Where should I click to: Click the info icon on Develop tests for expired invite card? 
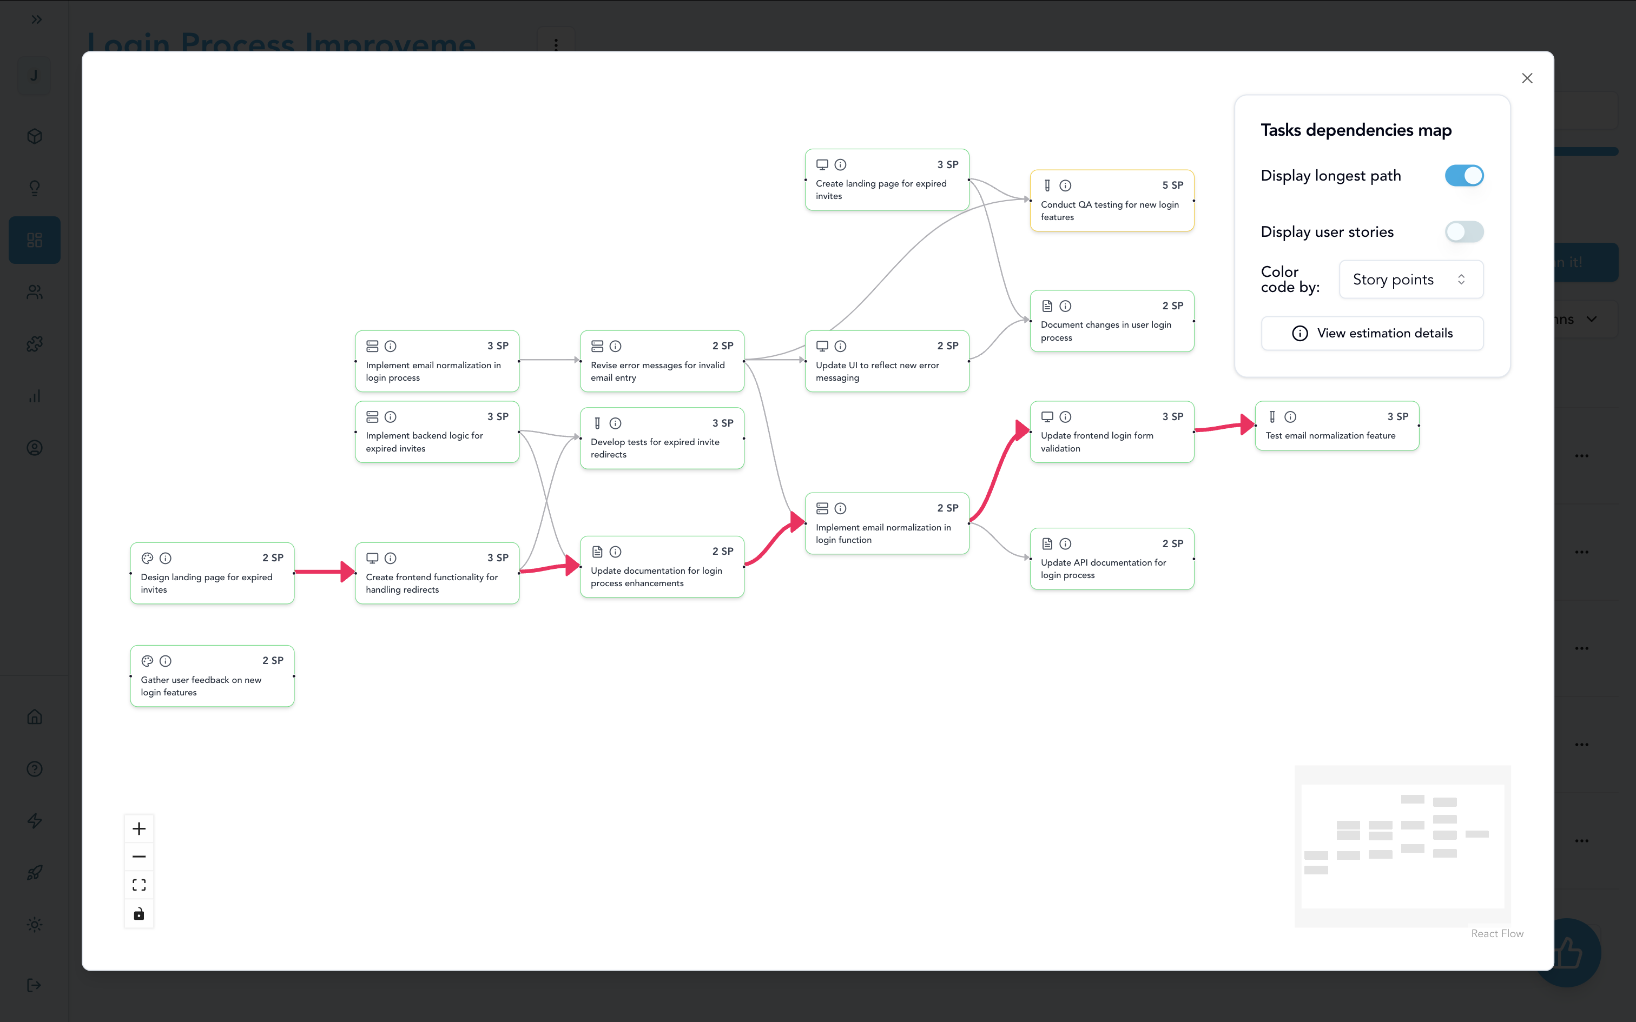[x=615, y=423]
